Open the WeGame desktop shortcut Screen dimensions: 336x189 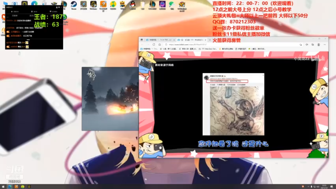pyautogui.click(x=93, y=5)
